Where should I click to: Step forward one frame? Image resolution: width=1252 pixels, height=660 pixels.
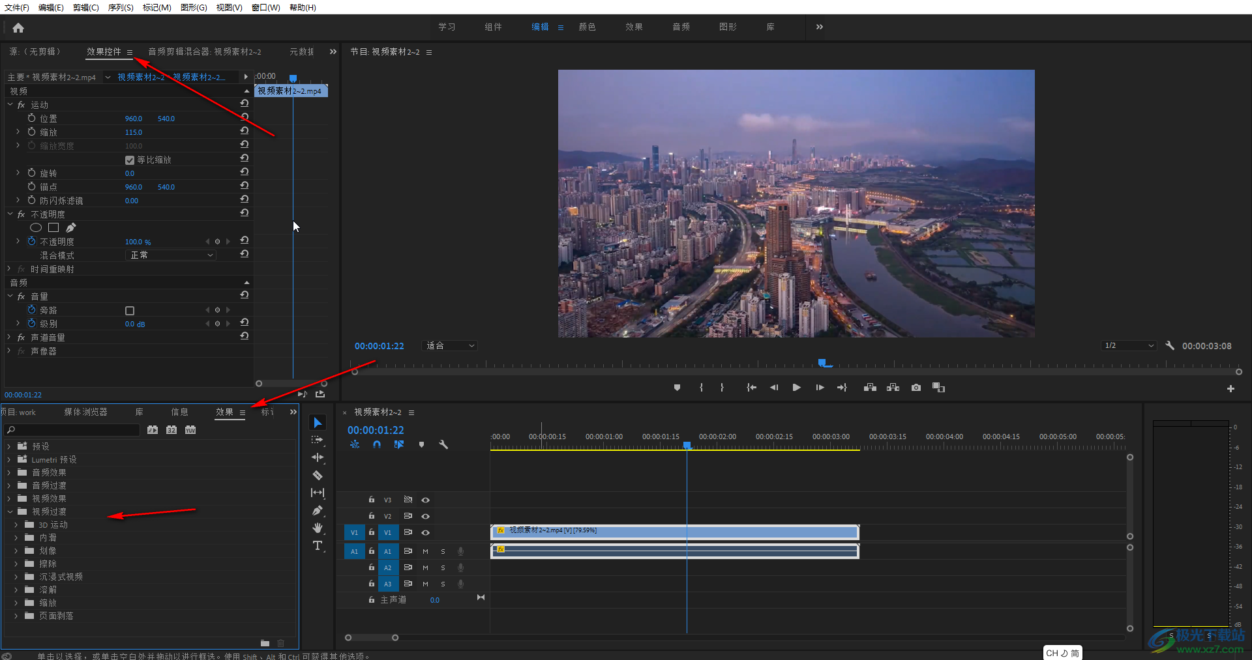point(820,388)
